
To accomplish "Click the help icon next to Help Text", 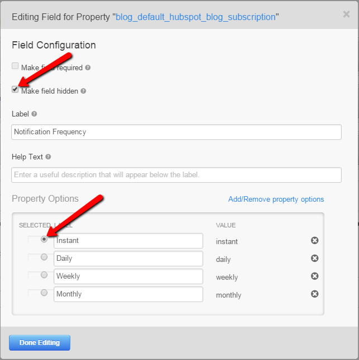I will coord(48,157).
